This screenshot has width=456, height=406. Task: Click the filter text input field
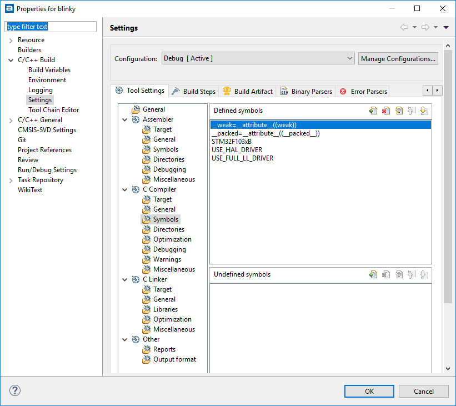[x=51, y=27]
